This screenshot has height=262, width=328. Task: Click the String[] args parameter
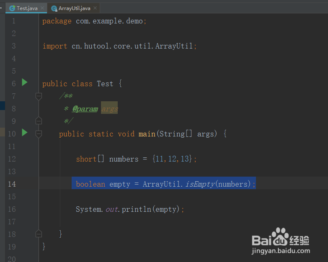coord(187,134)
